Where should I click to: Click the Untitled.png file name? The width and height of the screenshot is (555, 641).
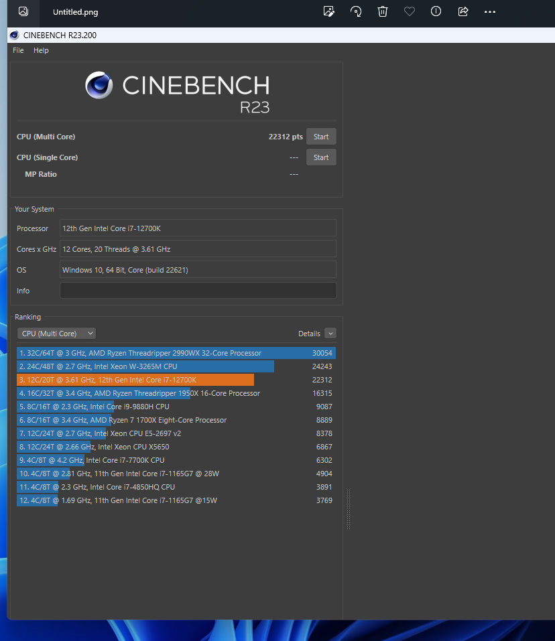[x=75, y=12]
